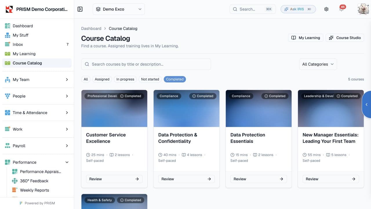Click the Inbox unread count 7
The image size is (371, 209).
(x=68, y=44)
